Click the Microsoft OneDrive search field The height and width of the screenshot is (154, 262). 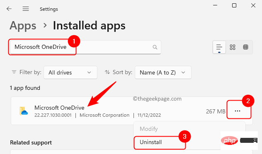coord(85,47)
